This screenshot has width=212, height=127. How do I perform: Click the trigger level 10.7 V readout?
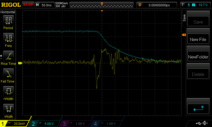point(203,5)
